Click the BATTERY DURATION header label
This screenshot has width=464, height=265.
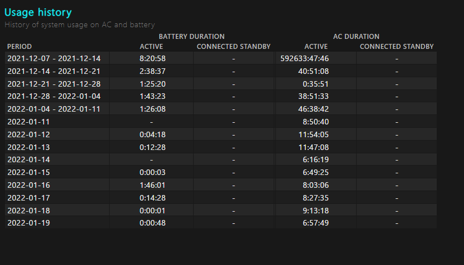point(191,37)
